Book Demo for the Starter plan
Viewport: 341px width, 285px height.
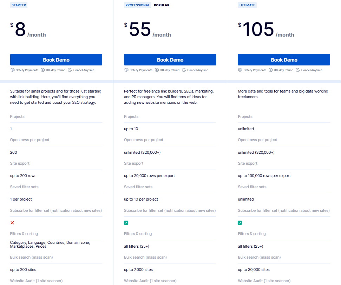[x=56, y=59]
